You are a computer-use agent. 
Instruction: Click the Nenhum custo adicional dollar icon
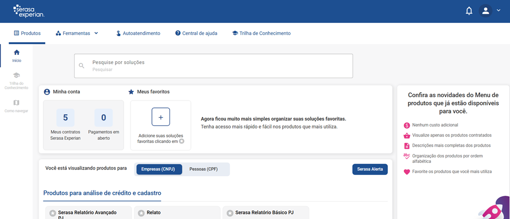(407, 125)
